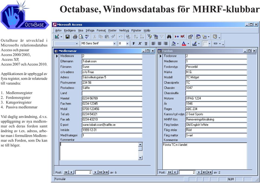This screenshot has height=183, width=260.
Task: Click the Help question mark icon
Action: 215,37
